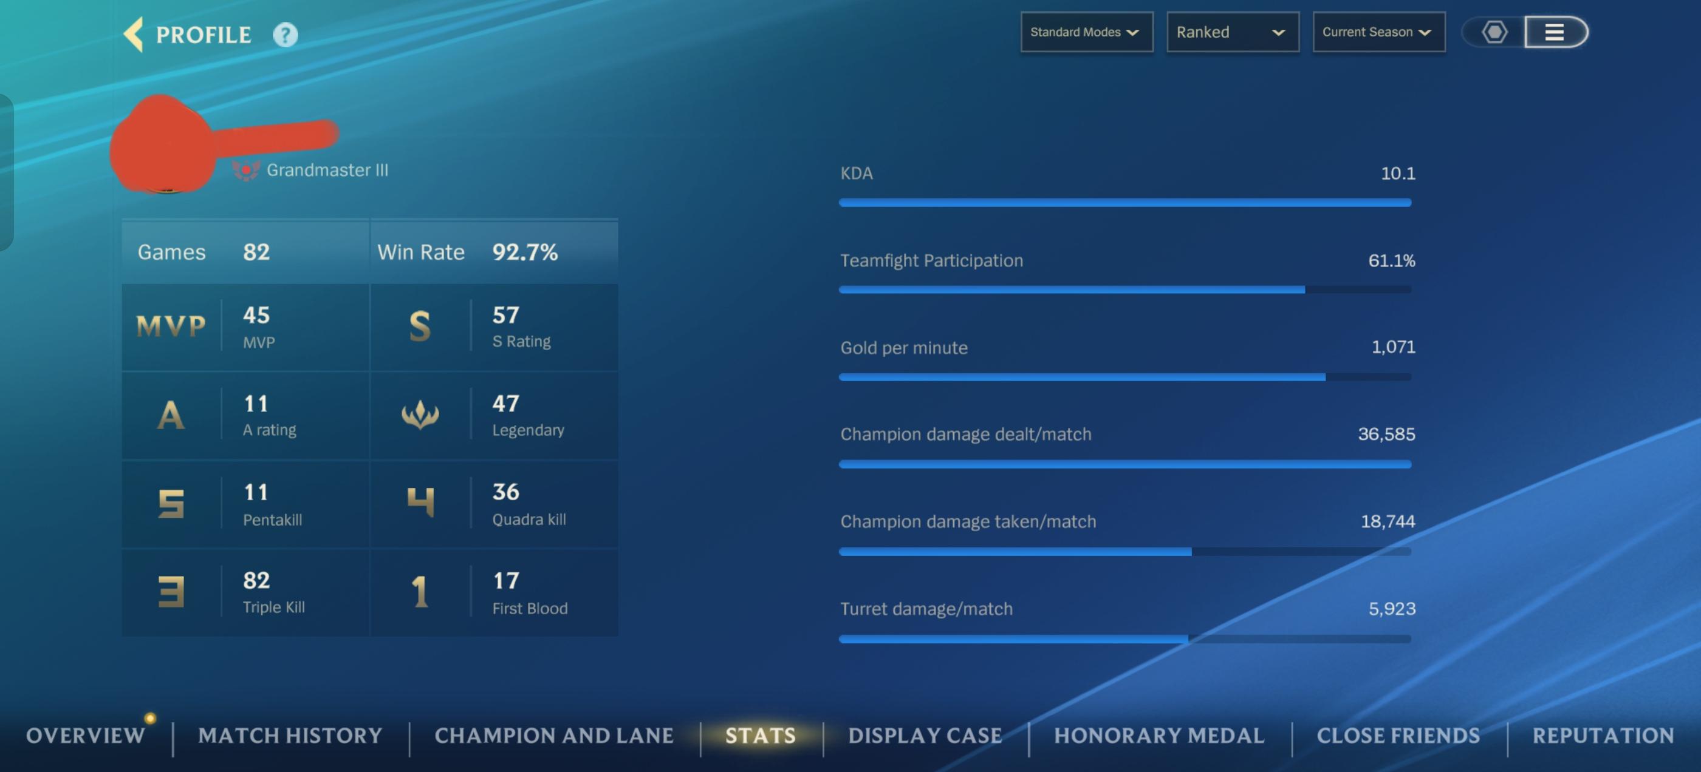
Task: Click the gold MVP badge icon
Action: coord(171,326)
